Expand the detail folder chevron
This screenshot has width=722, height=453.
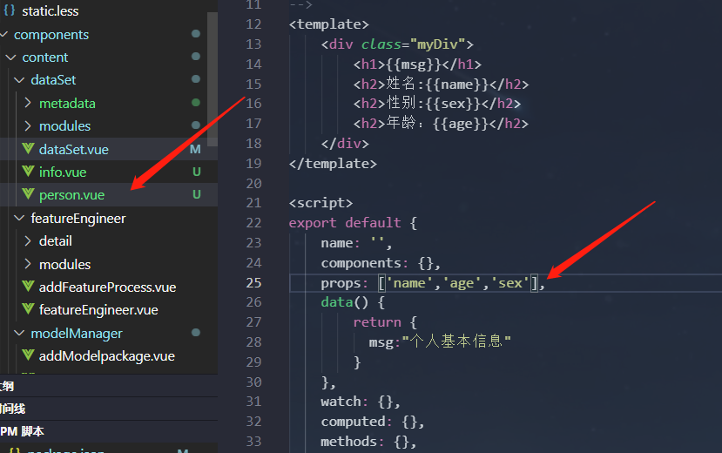(x=28, y=240)
